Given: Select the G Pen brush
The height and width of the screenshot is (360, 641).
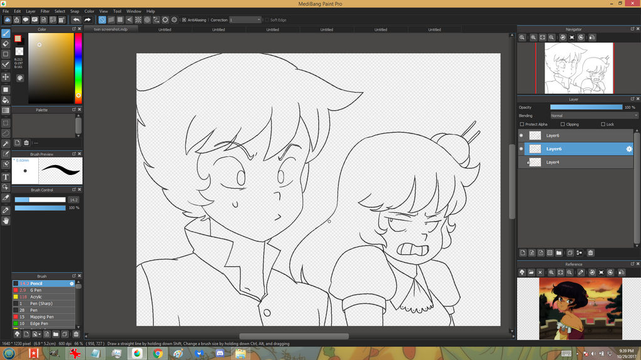Looking at the screenshot, I should tap(44, 290).
